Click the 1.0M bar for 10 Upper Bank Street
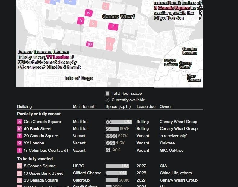This screenshot has width=238, height=187. click(116, 173)
